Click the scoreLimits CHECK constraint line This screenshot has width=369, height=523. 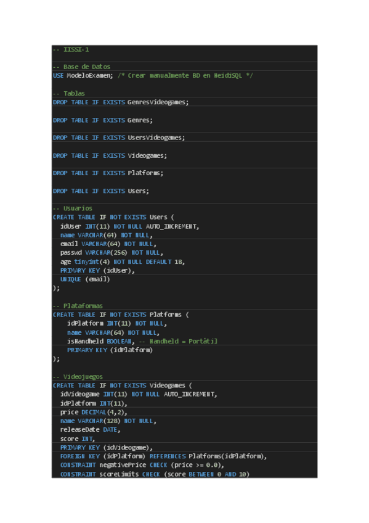(x=155, y=474)
